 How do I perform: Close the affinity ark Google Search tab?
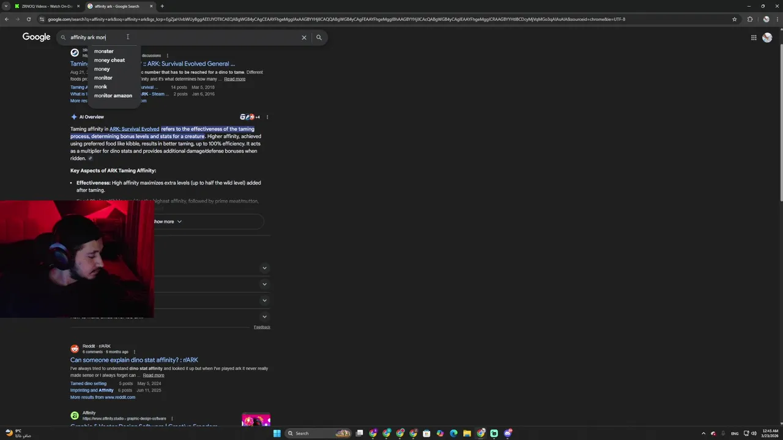pyautogui.click(x=151, y=6)
